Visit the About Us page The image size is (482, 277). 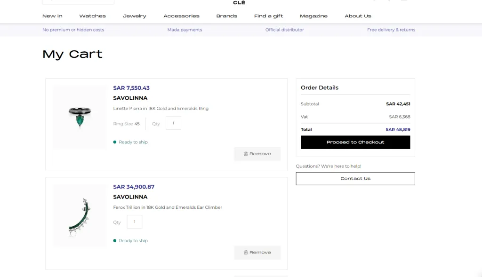tap(358, 16)
